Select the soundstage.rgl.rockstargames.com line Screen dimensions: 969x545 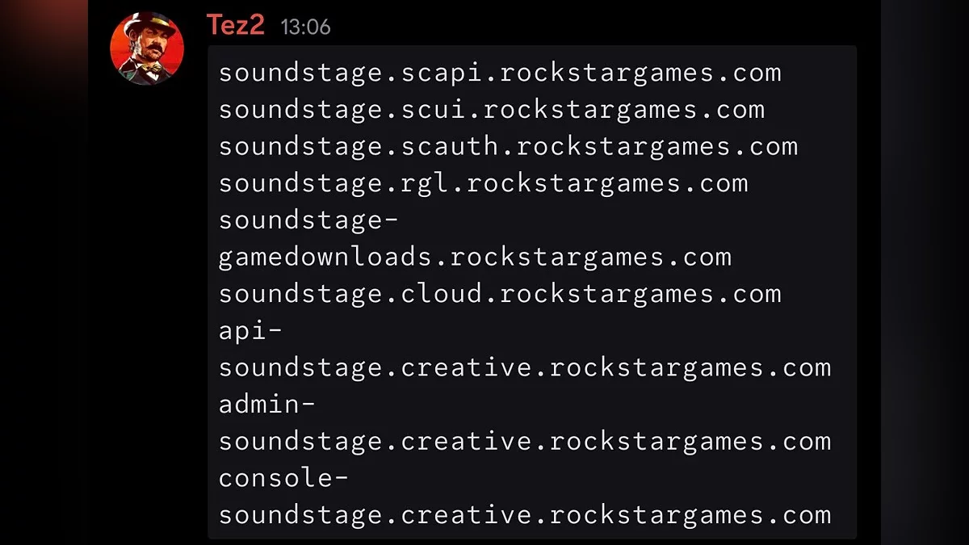click(x=483, y=183)
